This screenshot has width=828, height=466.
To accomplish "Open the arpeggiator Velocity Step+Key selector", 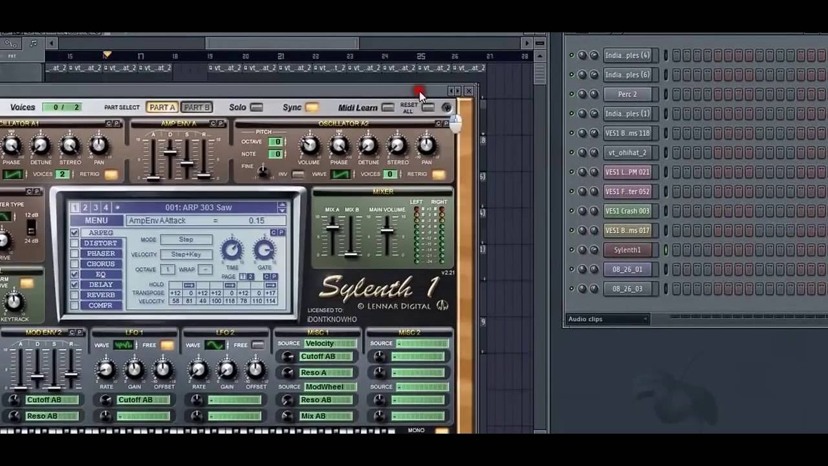I will 186,254.
